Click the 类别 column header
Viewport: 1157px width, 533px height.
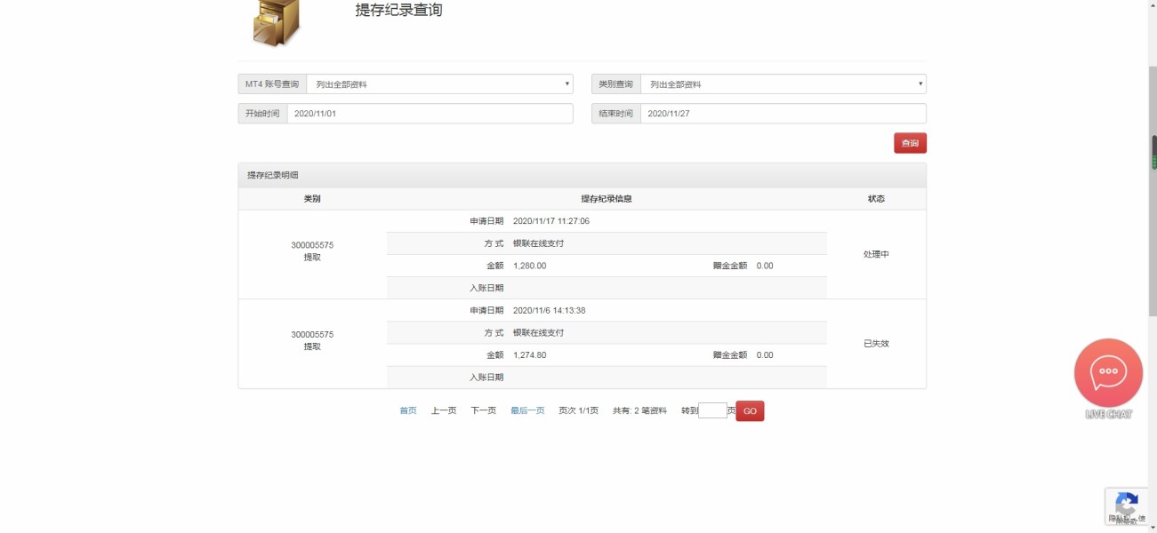pyautogui.click(x=312, y=199)
